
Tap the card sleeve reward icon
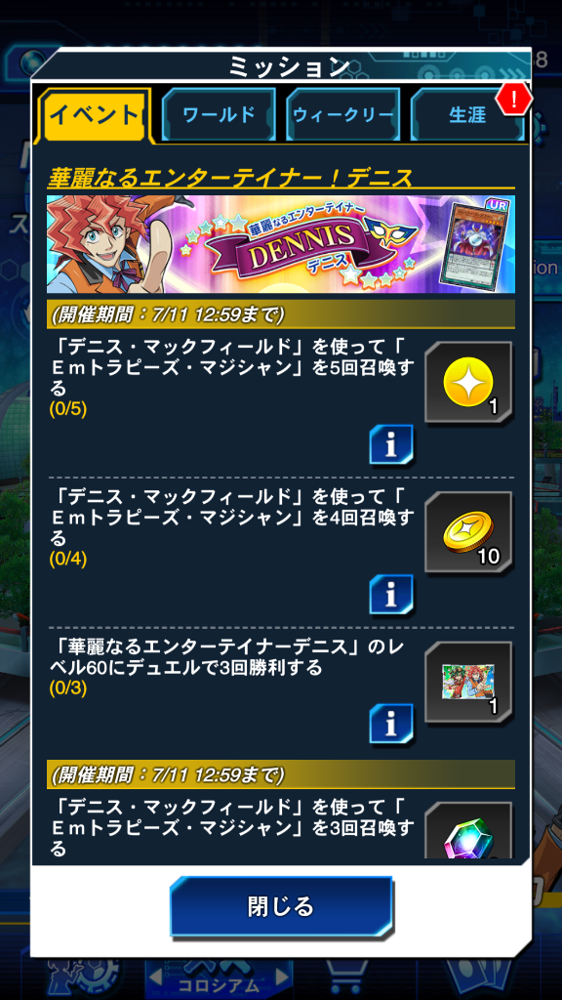[468, 683]
